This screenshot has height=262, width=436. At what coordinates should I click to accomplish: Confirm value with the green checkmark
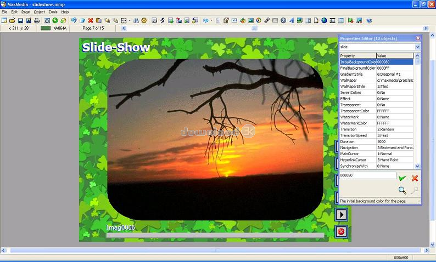tap(403, 178)
